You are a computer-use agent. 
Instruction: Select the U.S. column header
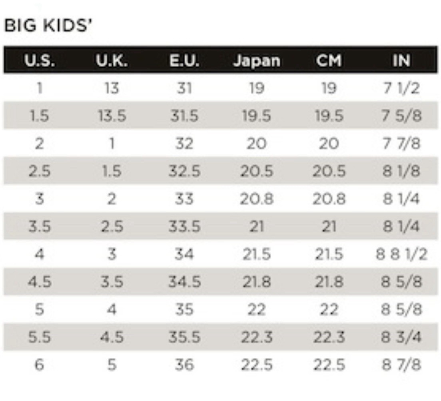tap(39, 60)
